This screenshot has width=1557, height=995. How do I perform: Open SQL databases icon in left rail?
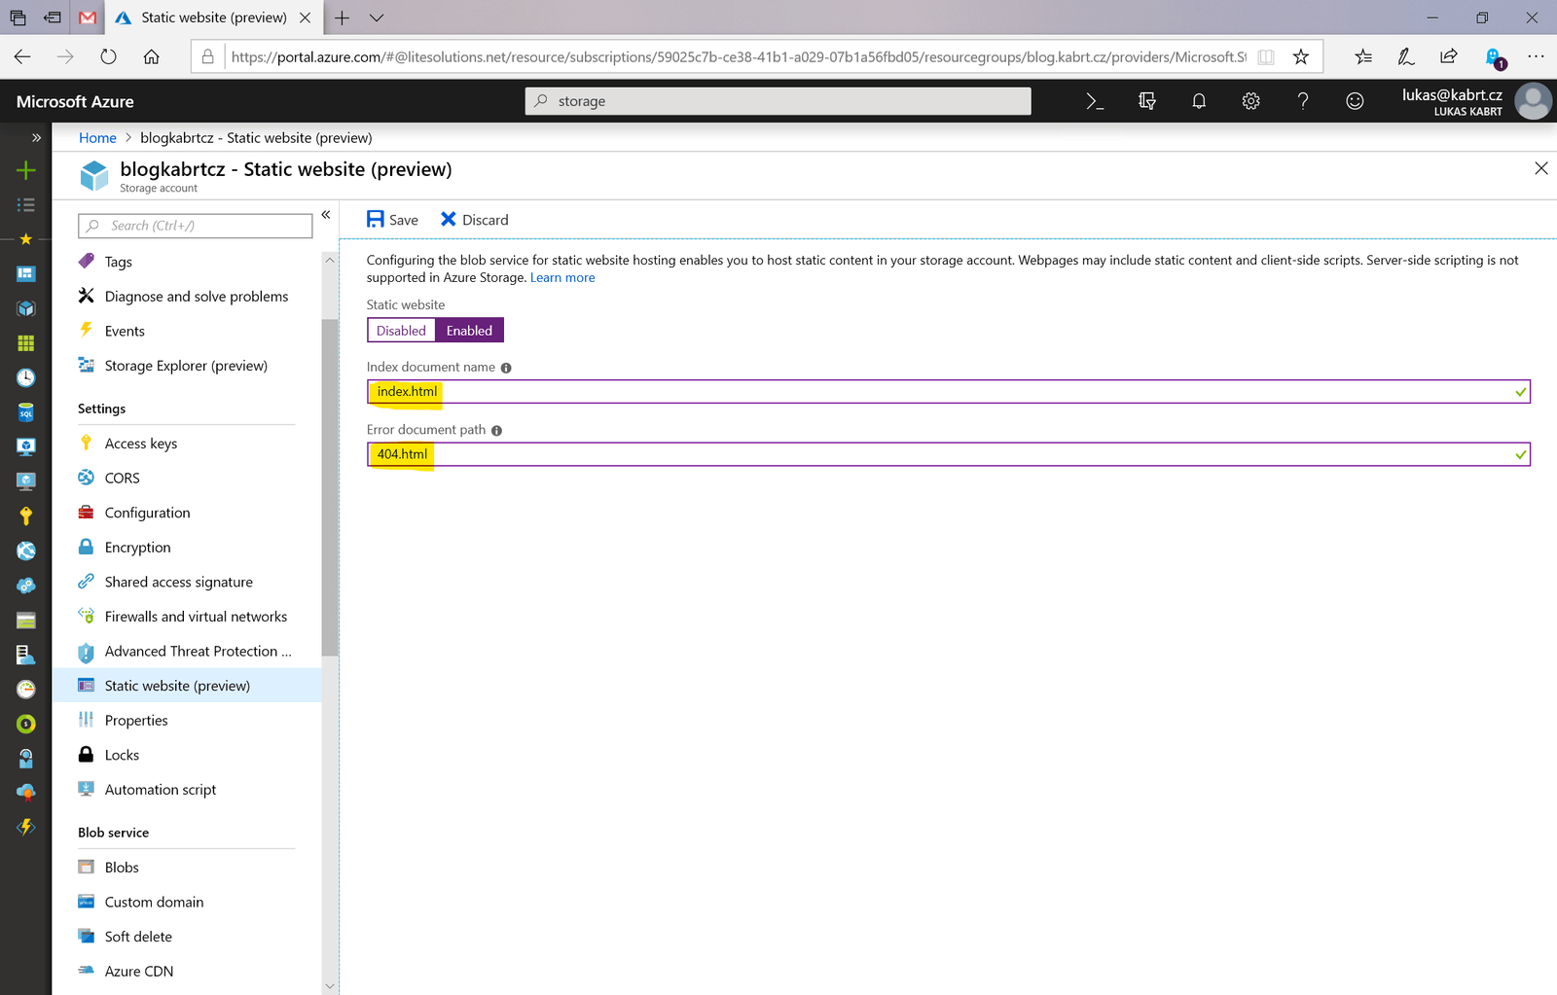pyautogui.click(x=26, y=412)
